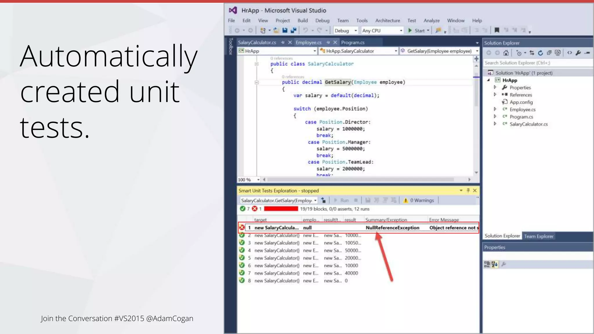Image resolution: width=594 pixels, height=334 pixels.
Task: Click the split editor icon above the scrollbar
Action: tap(476, 59)
